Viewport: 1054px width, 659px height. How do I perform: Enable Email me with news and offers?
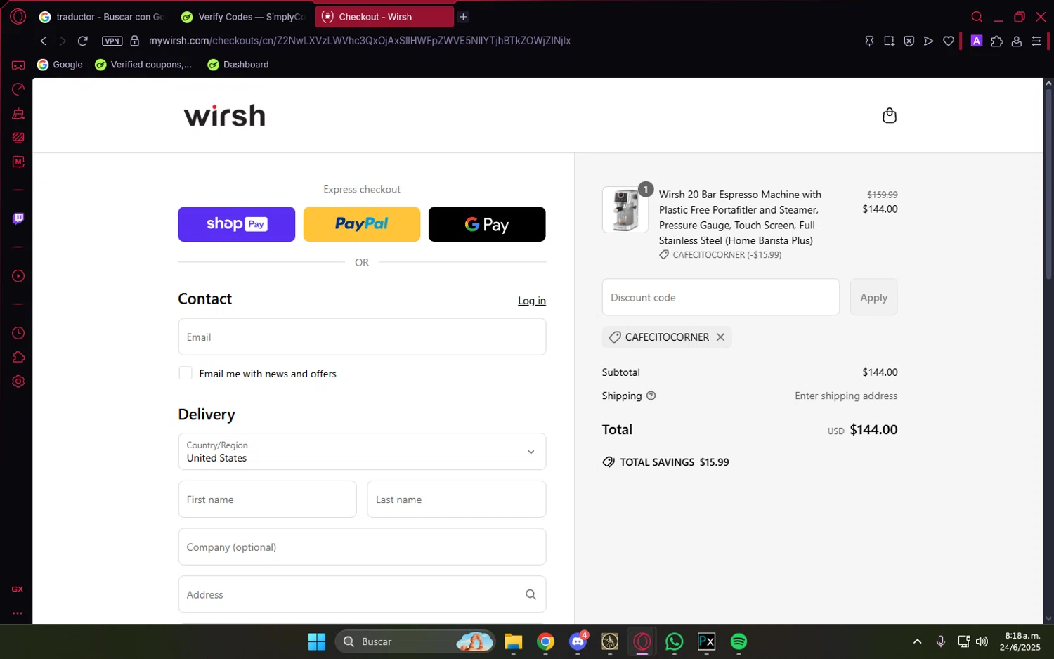186,373
